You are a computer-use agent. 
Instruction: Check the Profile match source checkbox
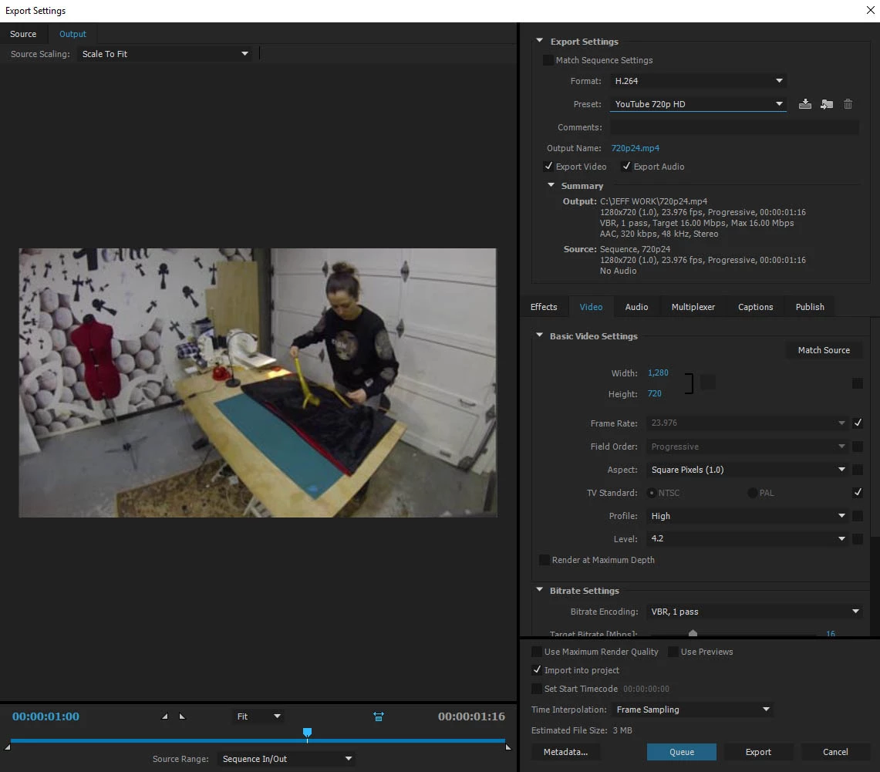pos(858,516)
